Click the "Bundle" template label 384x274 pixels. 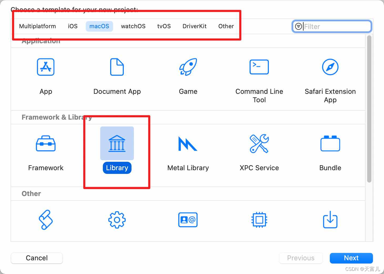point(330,168)
